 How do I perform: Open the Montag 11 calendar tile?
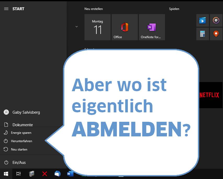(98, 27)
